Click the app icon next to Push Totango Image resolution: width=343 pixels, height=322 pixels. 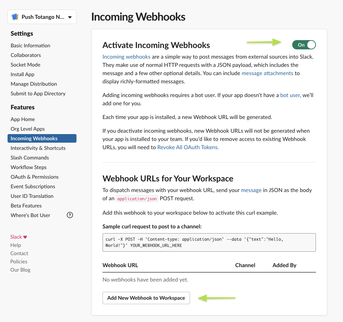click(x=15, y=17)
